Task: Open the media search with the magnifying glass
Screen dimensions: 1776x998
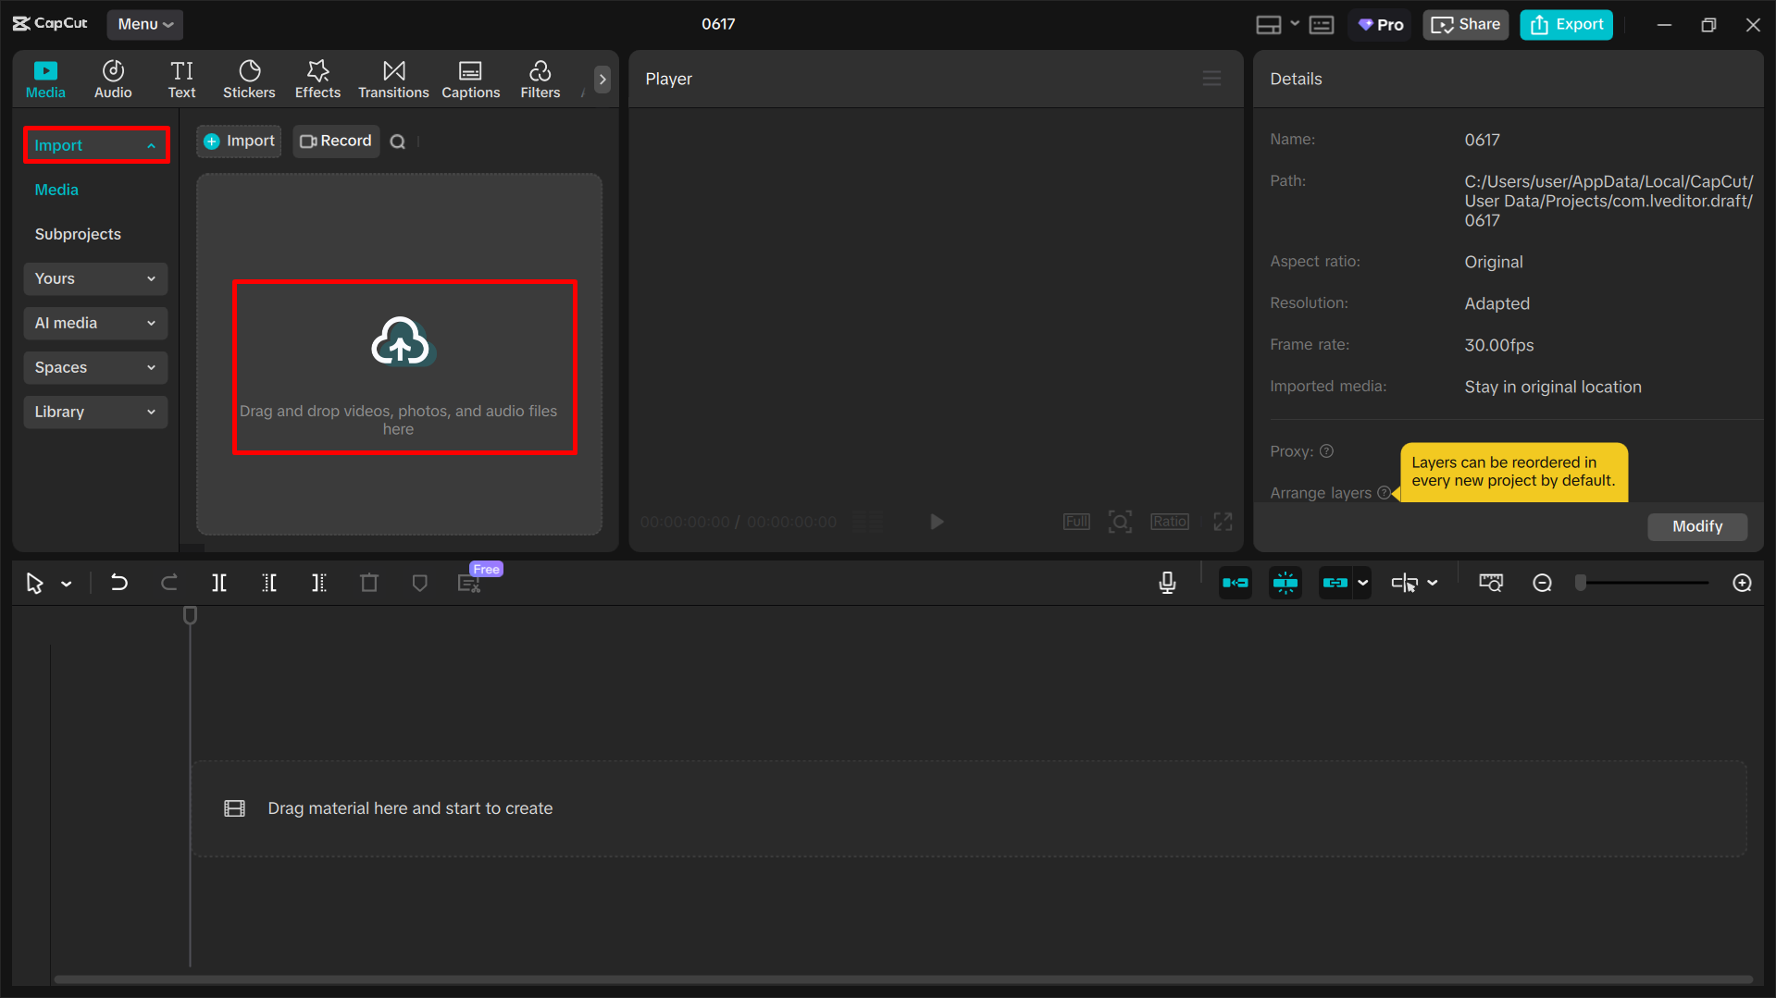Action: point(398,141)
